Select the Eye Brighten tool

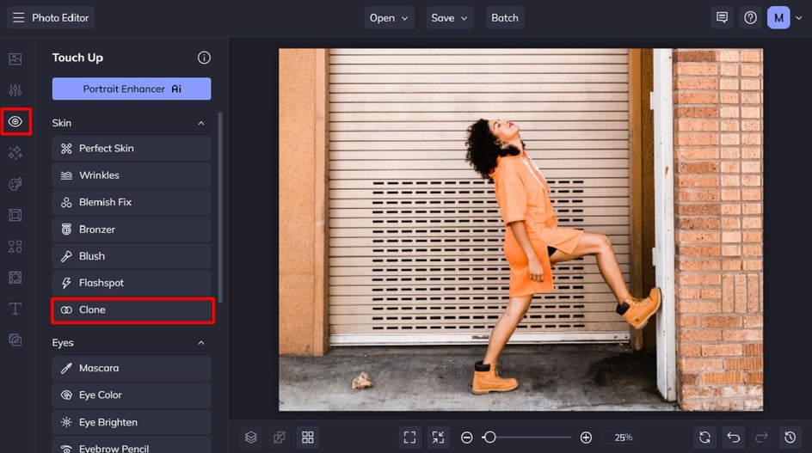tap(132, 422)
